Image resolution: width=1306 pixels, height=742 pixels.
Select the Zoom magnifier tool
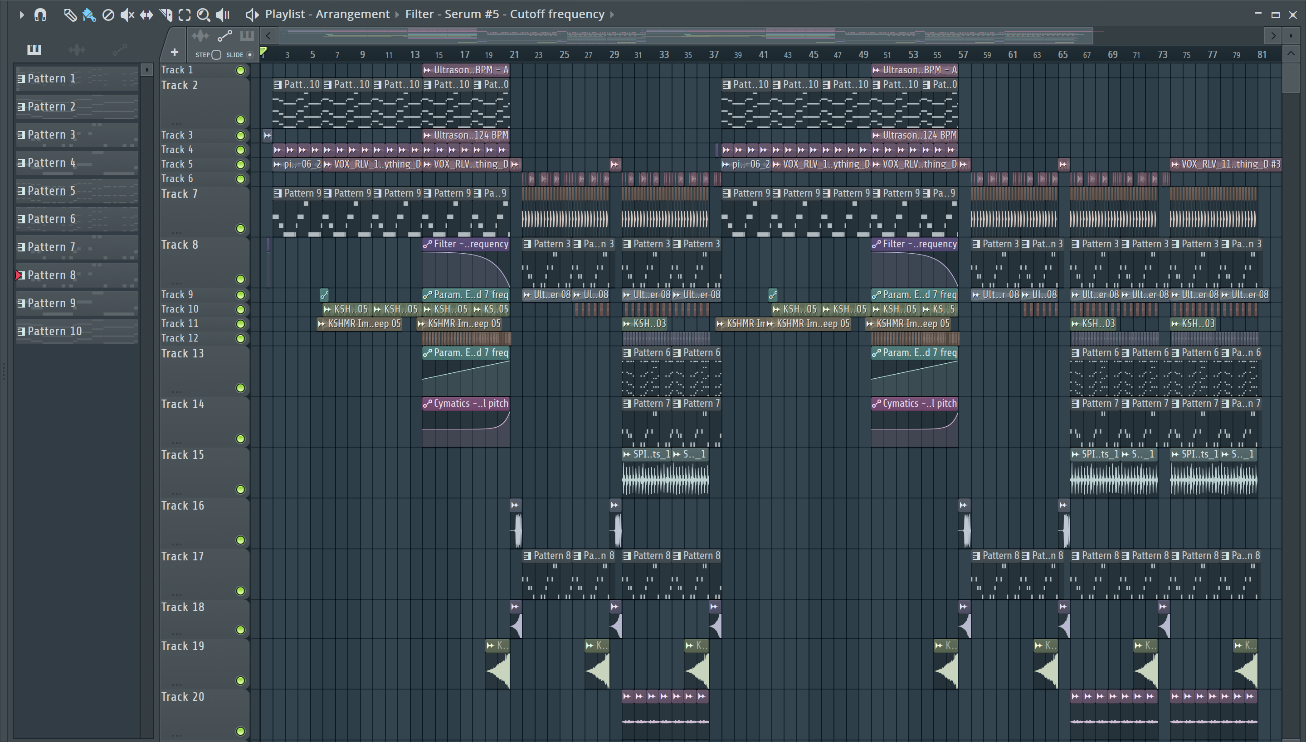tap(203, 15)
